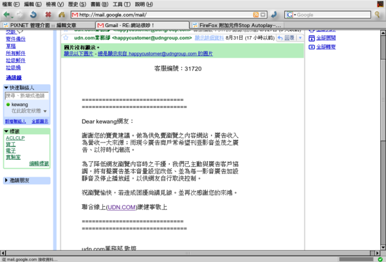Select the Gmail - RE:網站很吵！ tab

(x=142, y=25)
